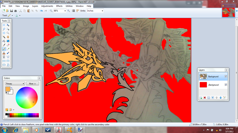Select the Gradient tool

point(8,41)
